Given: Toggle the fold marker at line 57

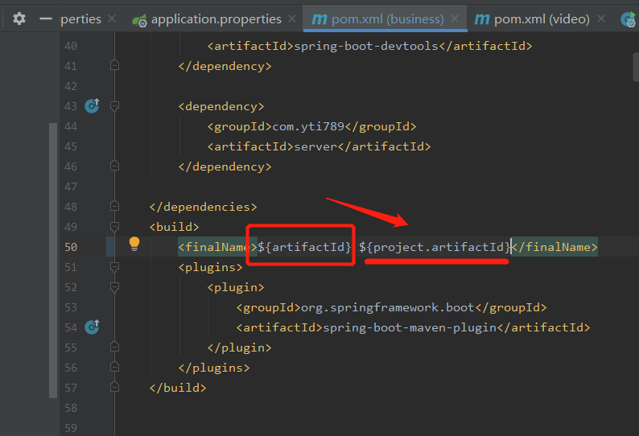Looking at the screenshot, I should tap(114, 387).
